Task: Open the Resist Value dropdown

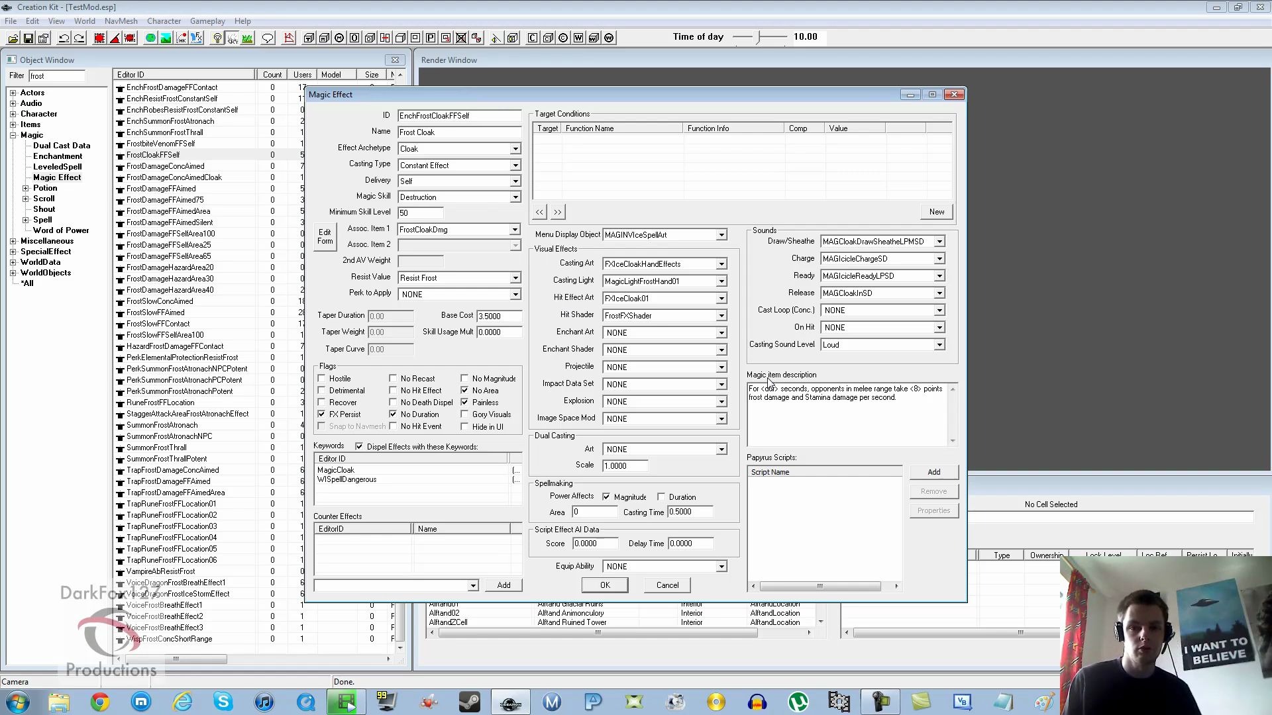Action: (515, 278)
